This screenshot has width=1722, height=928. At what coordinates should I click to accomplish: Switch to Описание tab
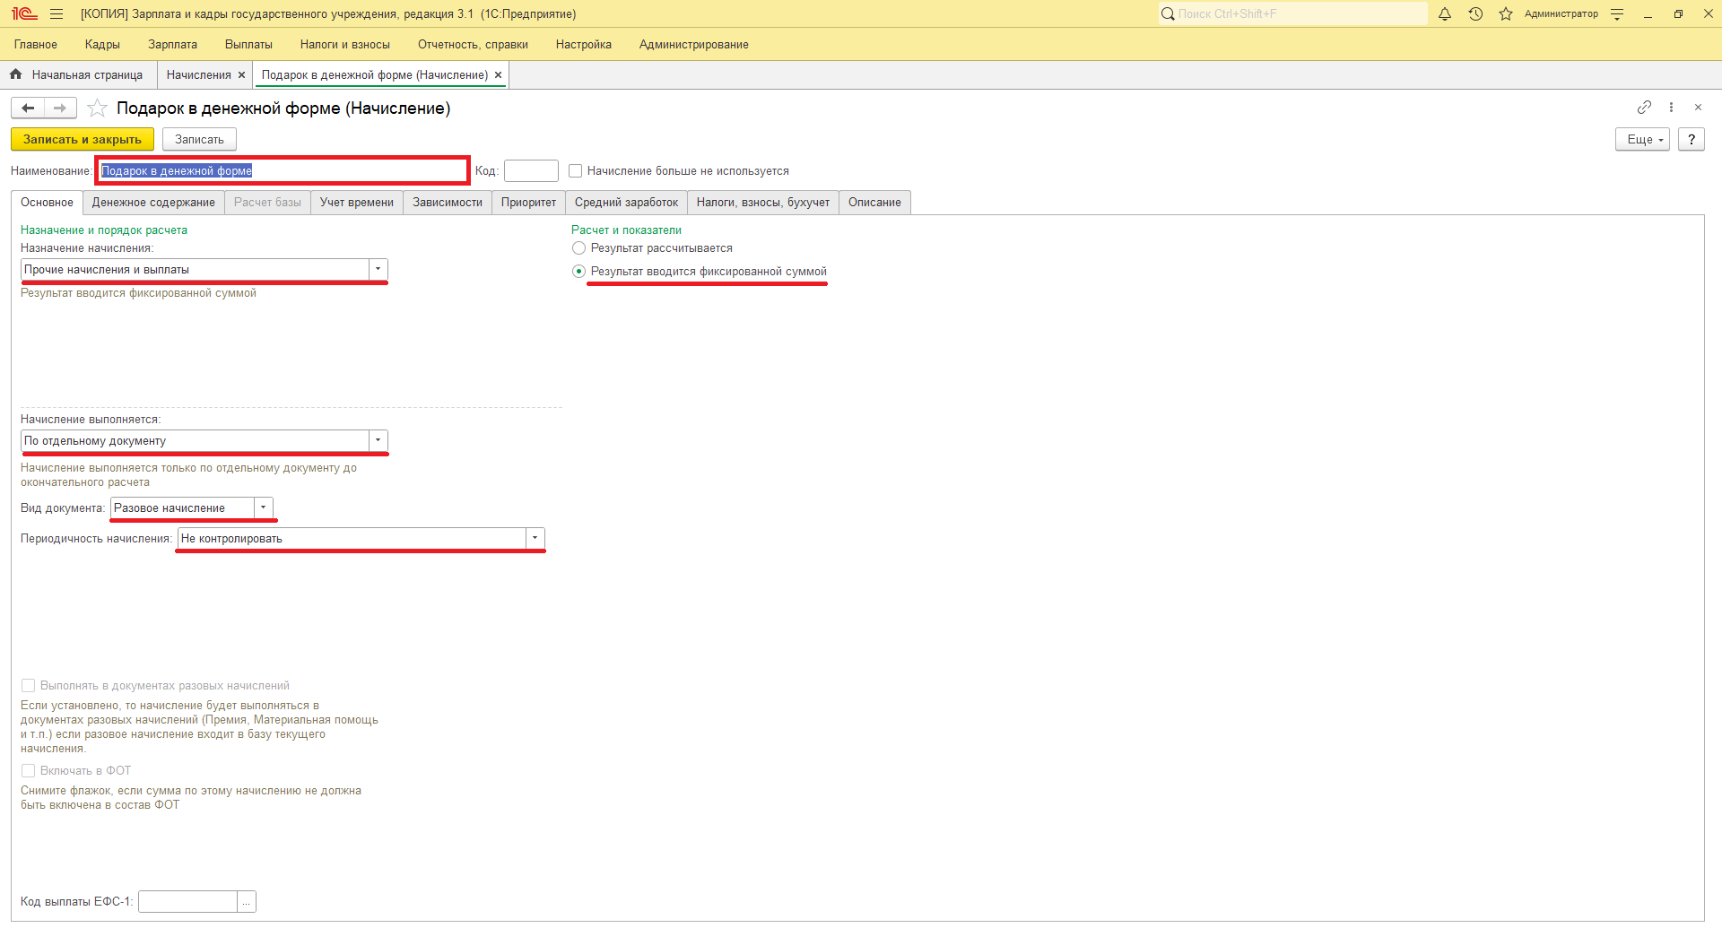874,203
